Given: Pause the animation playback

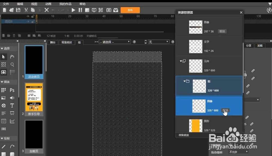Looking at the screenshot, I should [x=80, y=10].
